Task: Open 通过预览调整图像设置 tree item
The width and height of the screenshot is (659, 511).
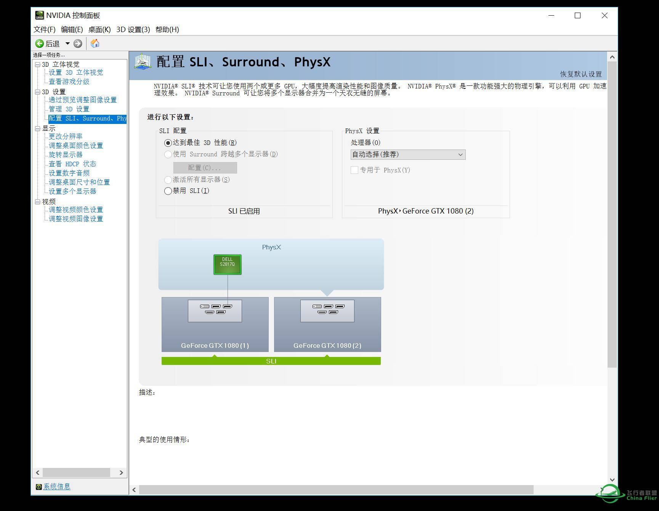Action: click(83, 100)
